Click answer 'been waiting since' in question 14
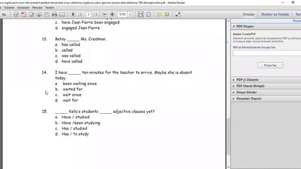This screenshot has height=169, width=301. coord(79,84)
